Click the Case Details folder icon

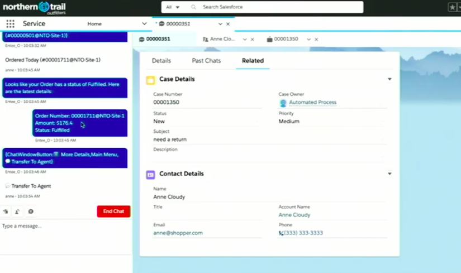150,80
